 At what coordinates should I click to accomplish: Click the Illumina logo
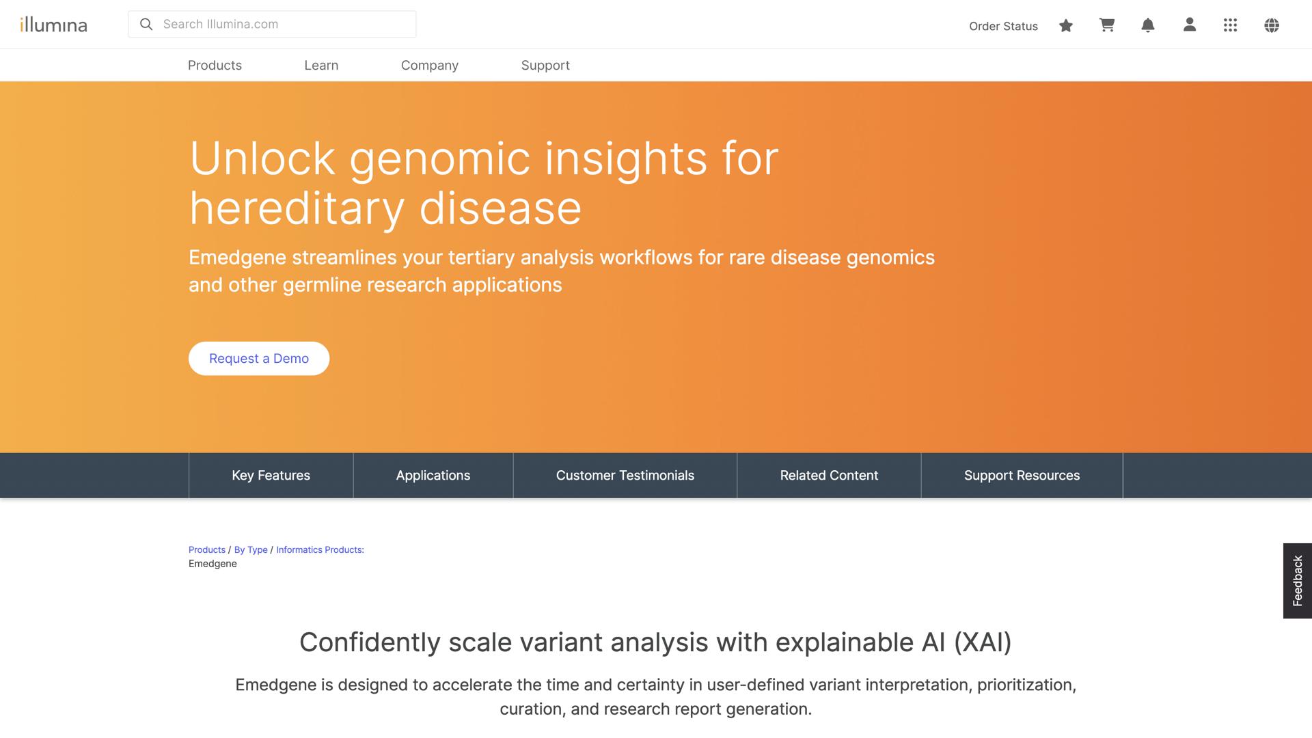click(x=53, y=25)
